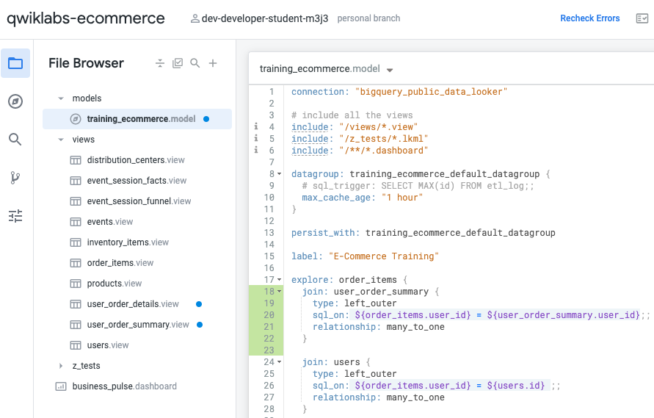The width and height of the screenshot is (654, 418).
Task: Open event_session_funnel.view file
Action: (139, 201)
